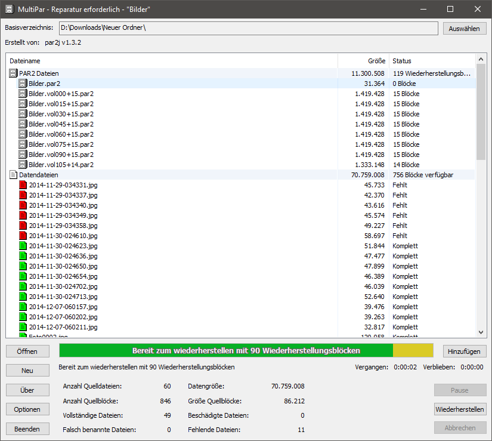This screenshot has height=441, width=492.
Task: Click the Öffnen button
Action: pyautogui.click(x=27, y=351)
